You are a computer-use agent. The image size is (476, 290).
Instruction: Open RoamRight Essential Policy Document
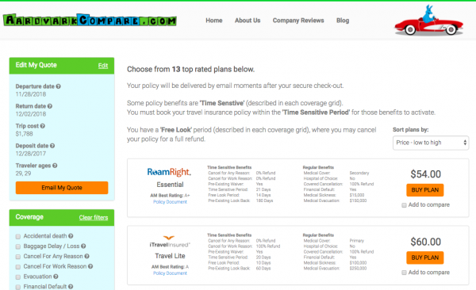click(x=170, y=202)
